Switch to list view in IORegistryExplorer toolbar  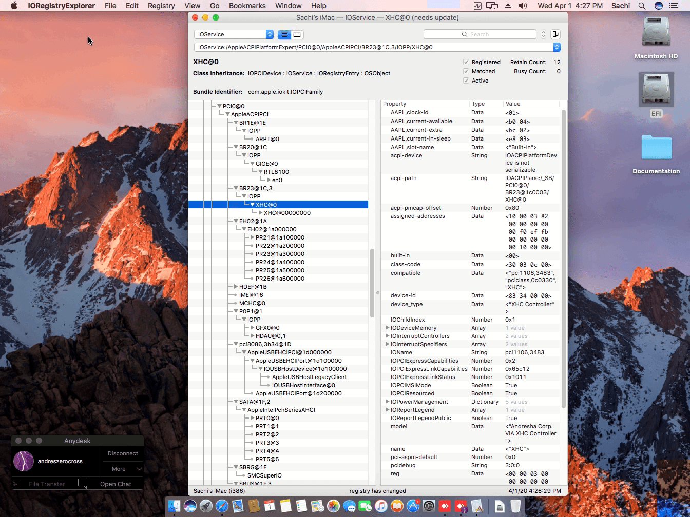(284, 34)
